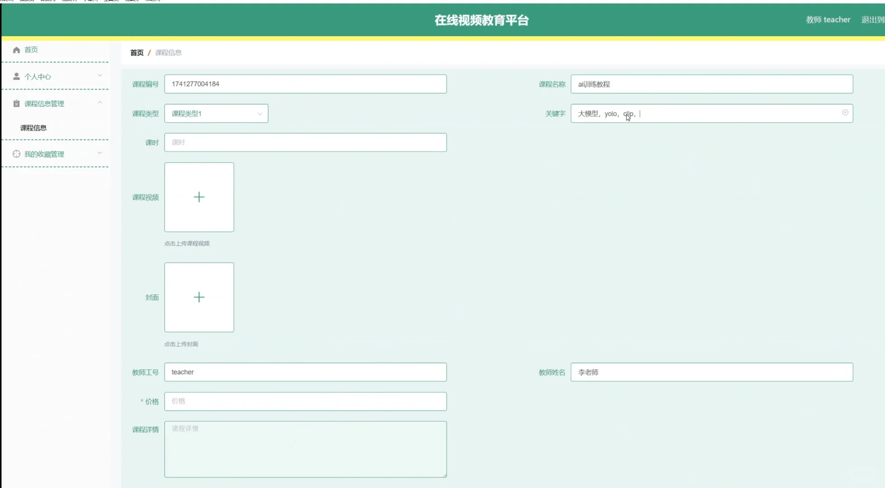Click the 教师 teacher account label
This screenshot has width=885, height=488.
click(828, 20)
